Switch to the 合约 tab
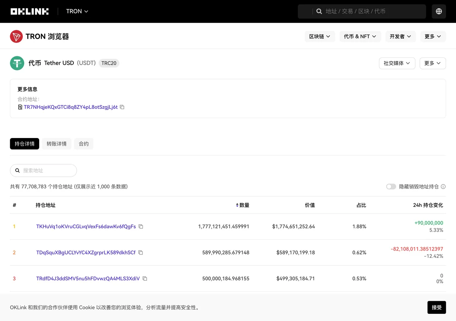 (x=84, y=144)
